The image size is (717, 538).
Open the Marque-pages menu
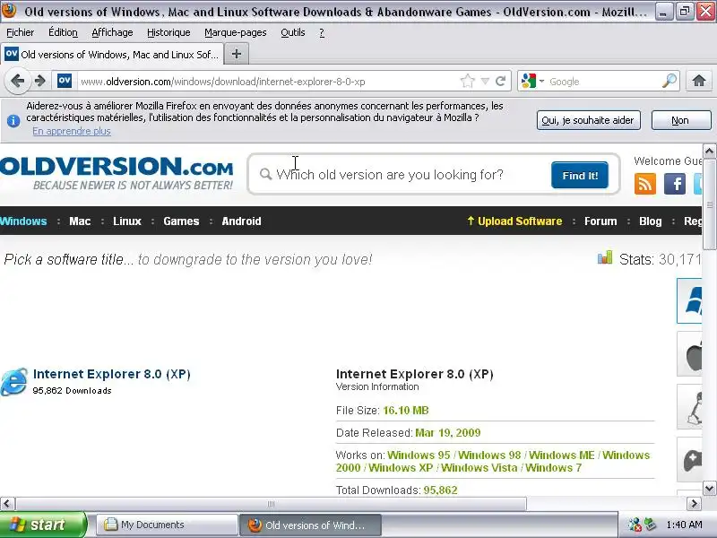(x=236, y=32)
